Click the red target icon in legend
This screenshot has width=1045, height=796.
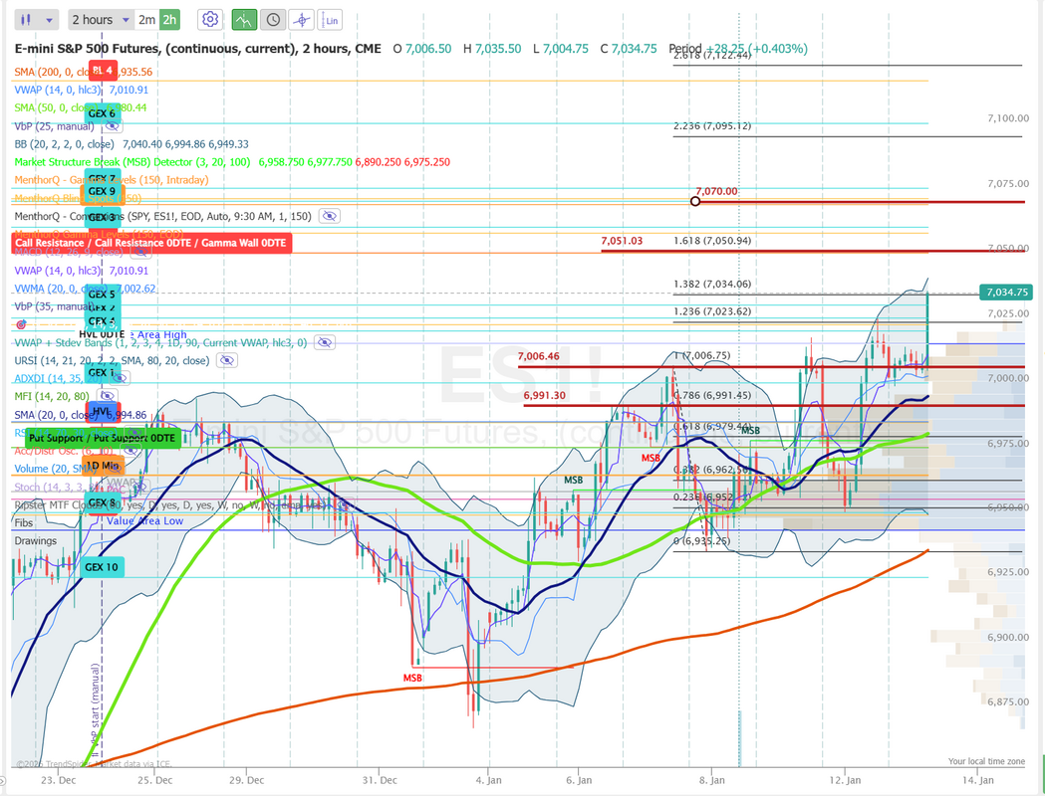[x=21, y=324]
